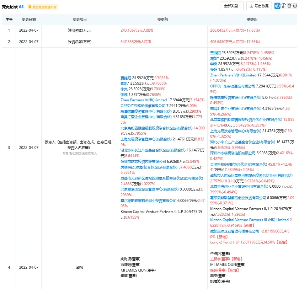Click 张超 investor link in 变更后 column
Screen dimensions: 299x289
(214, 69)
